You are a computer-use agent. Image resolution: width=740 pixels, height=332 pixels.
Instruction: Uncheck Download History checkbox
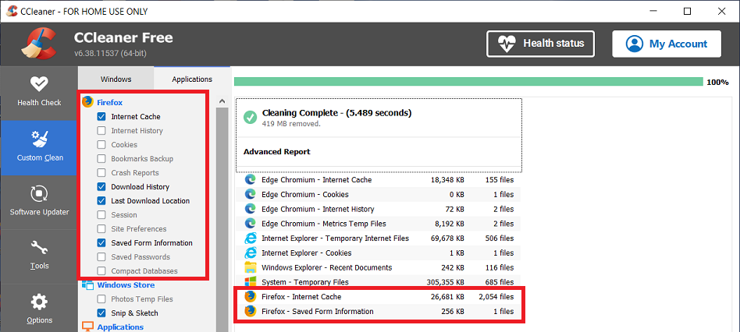click(x=101, y=187)
